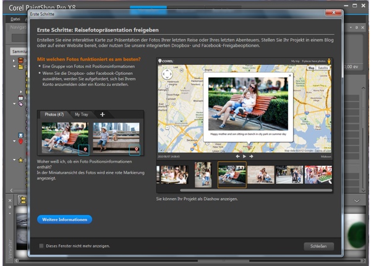Click the pin icon on organizer palette
Viewport: 371px width, 266px height.
pos(10,207)
